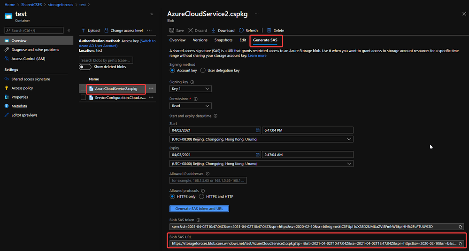This screenshot has width=469, height=251.
Task: Click the Save floppy disk icon
Action: [x=172, y=31]
